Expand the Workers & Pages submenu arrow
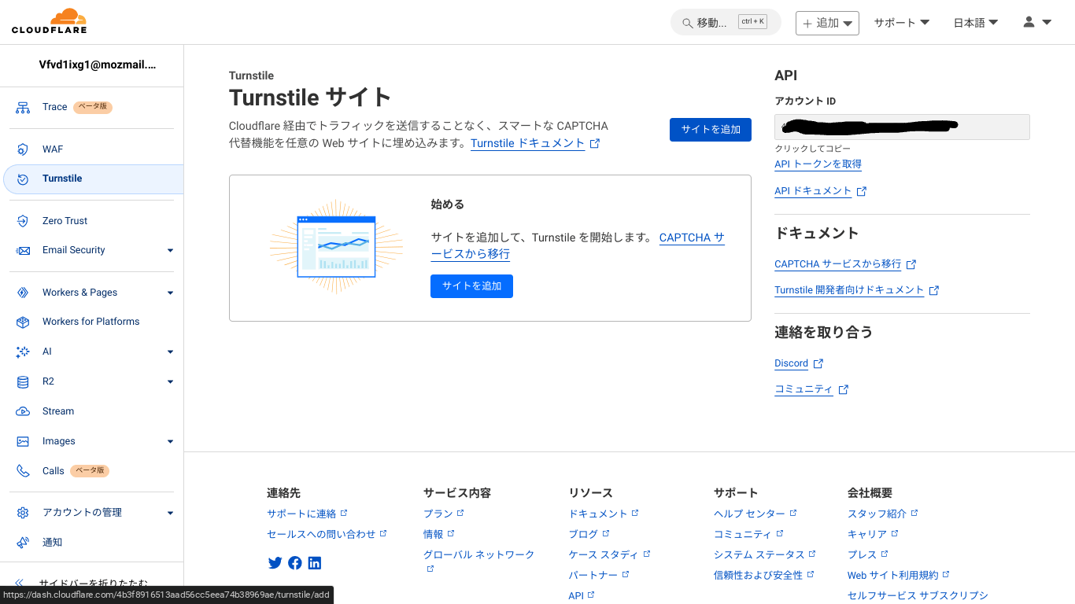 pyautogui.click(x=171, y=293)
